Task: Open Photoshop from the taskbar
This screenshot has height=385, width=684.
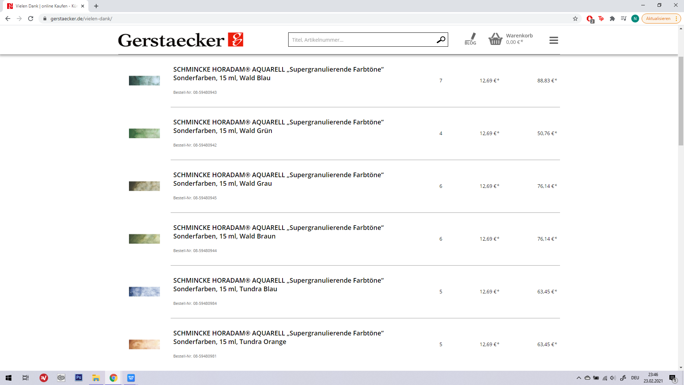Action: [78, 378]
